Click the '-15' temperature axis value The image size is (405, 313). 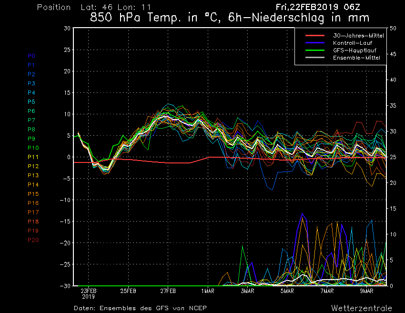tap(65, 222)
